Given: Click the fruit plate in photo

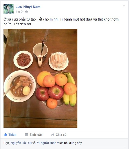Looking at the screenshot, I should (x=56, y=90).
